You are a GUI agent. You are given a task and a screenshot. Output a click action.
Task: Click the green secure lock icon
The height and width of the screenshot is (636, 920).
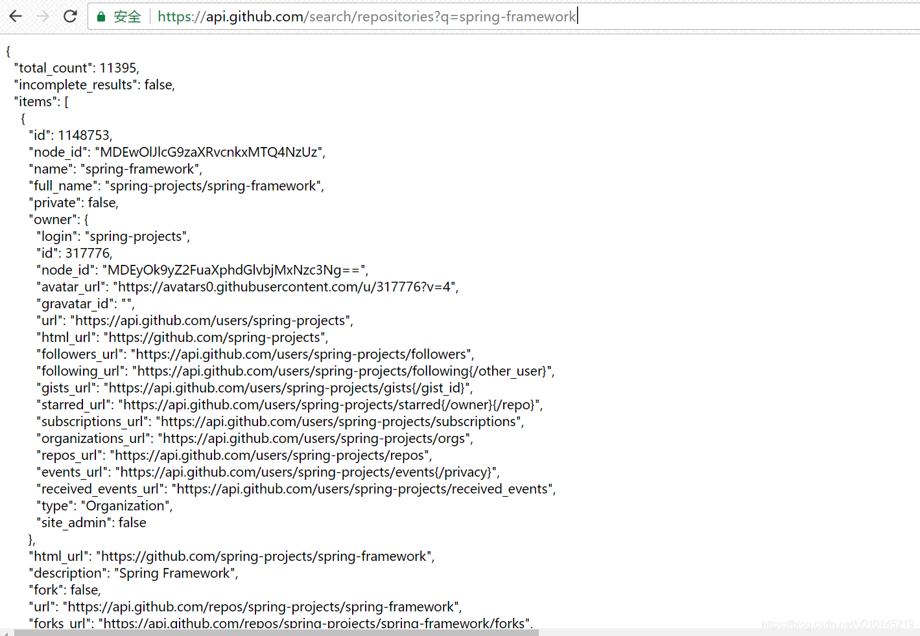(x=101, y=17)
